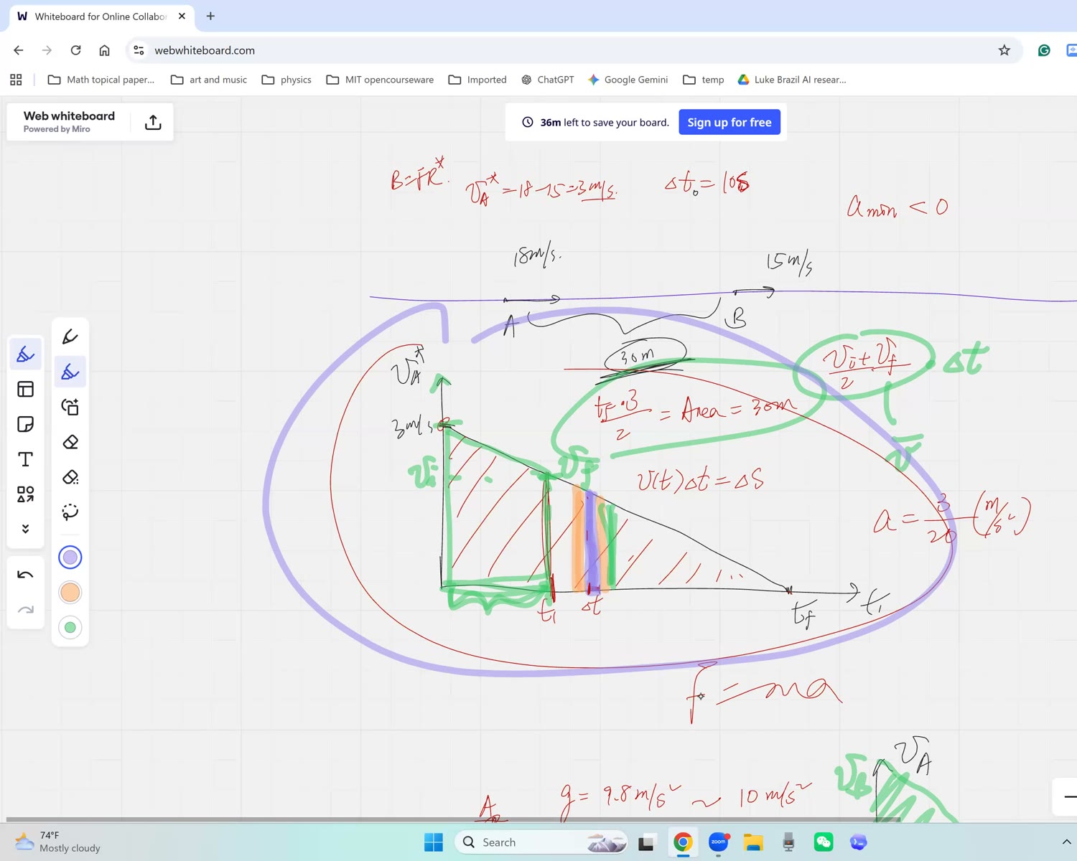
Task: Zoom out with minus button
Action: (1070, 796)
